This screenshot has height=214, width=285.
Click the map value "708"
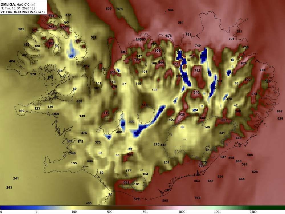51,16
